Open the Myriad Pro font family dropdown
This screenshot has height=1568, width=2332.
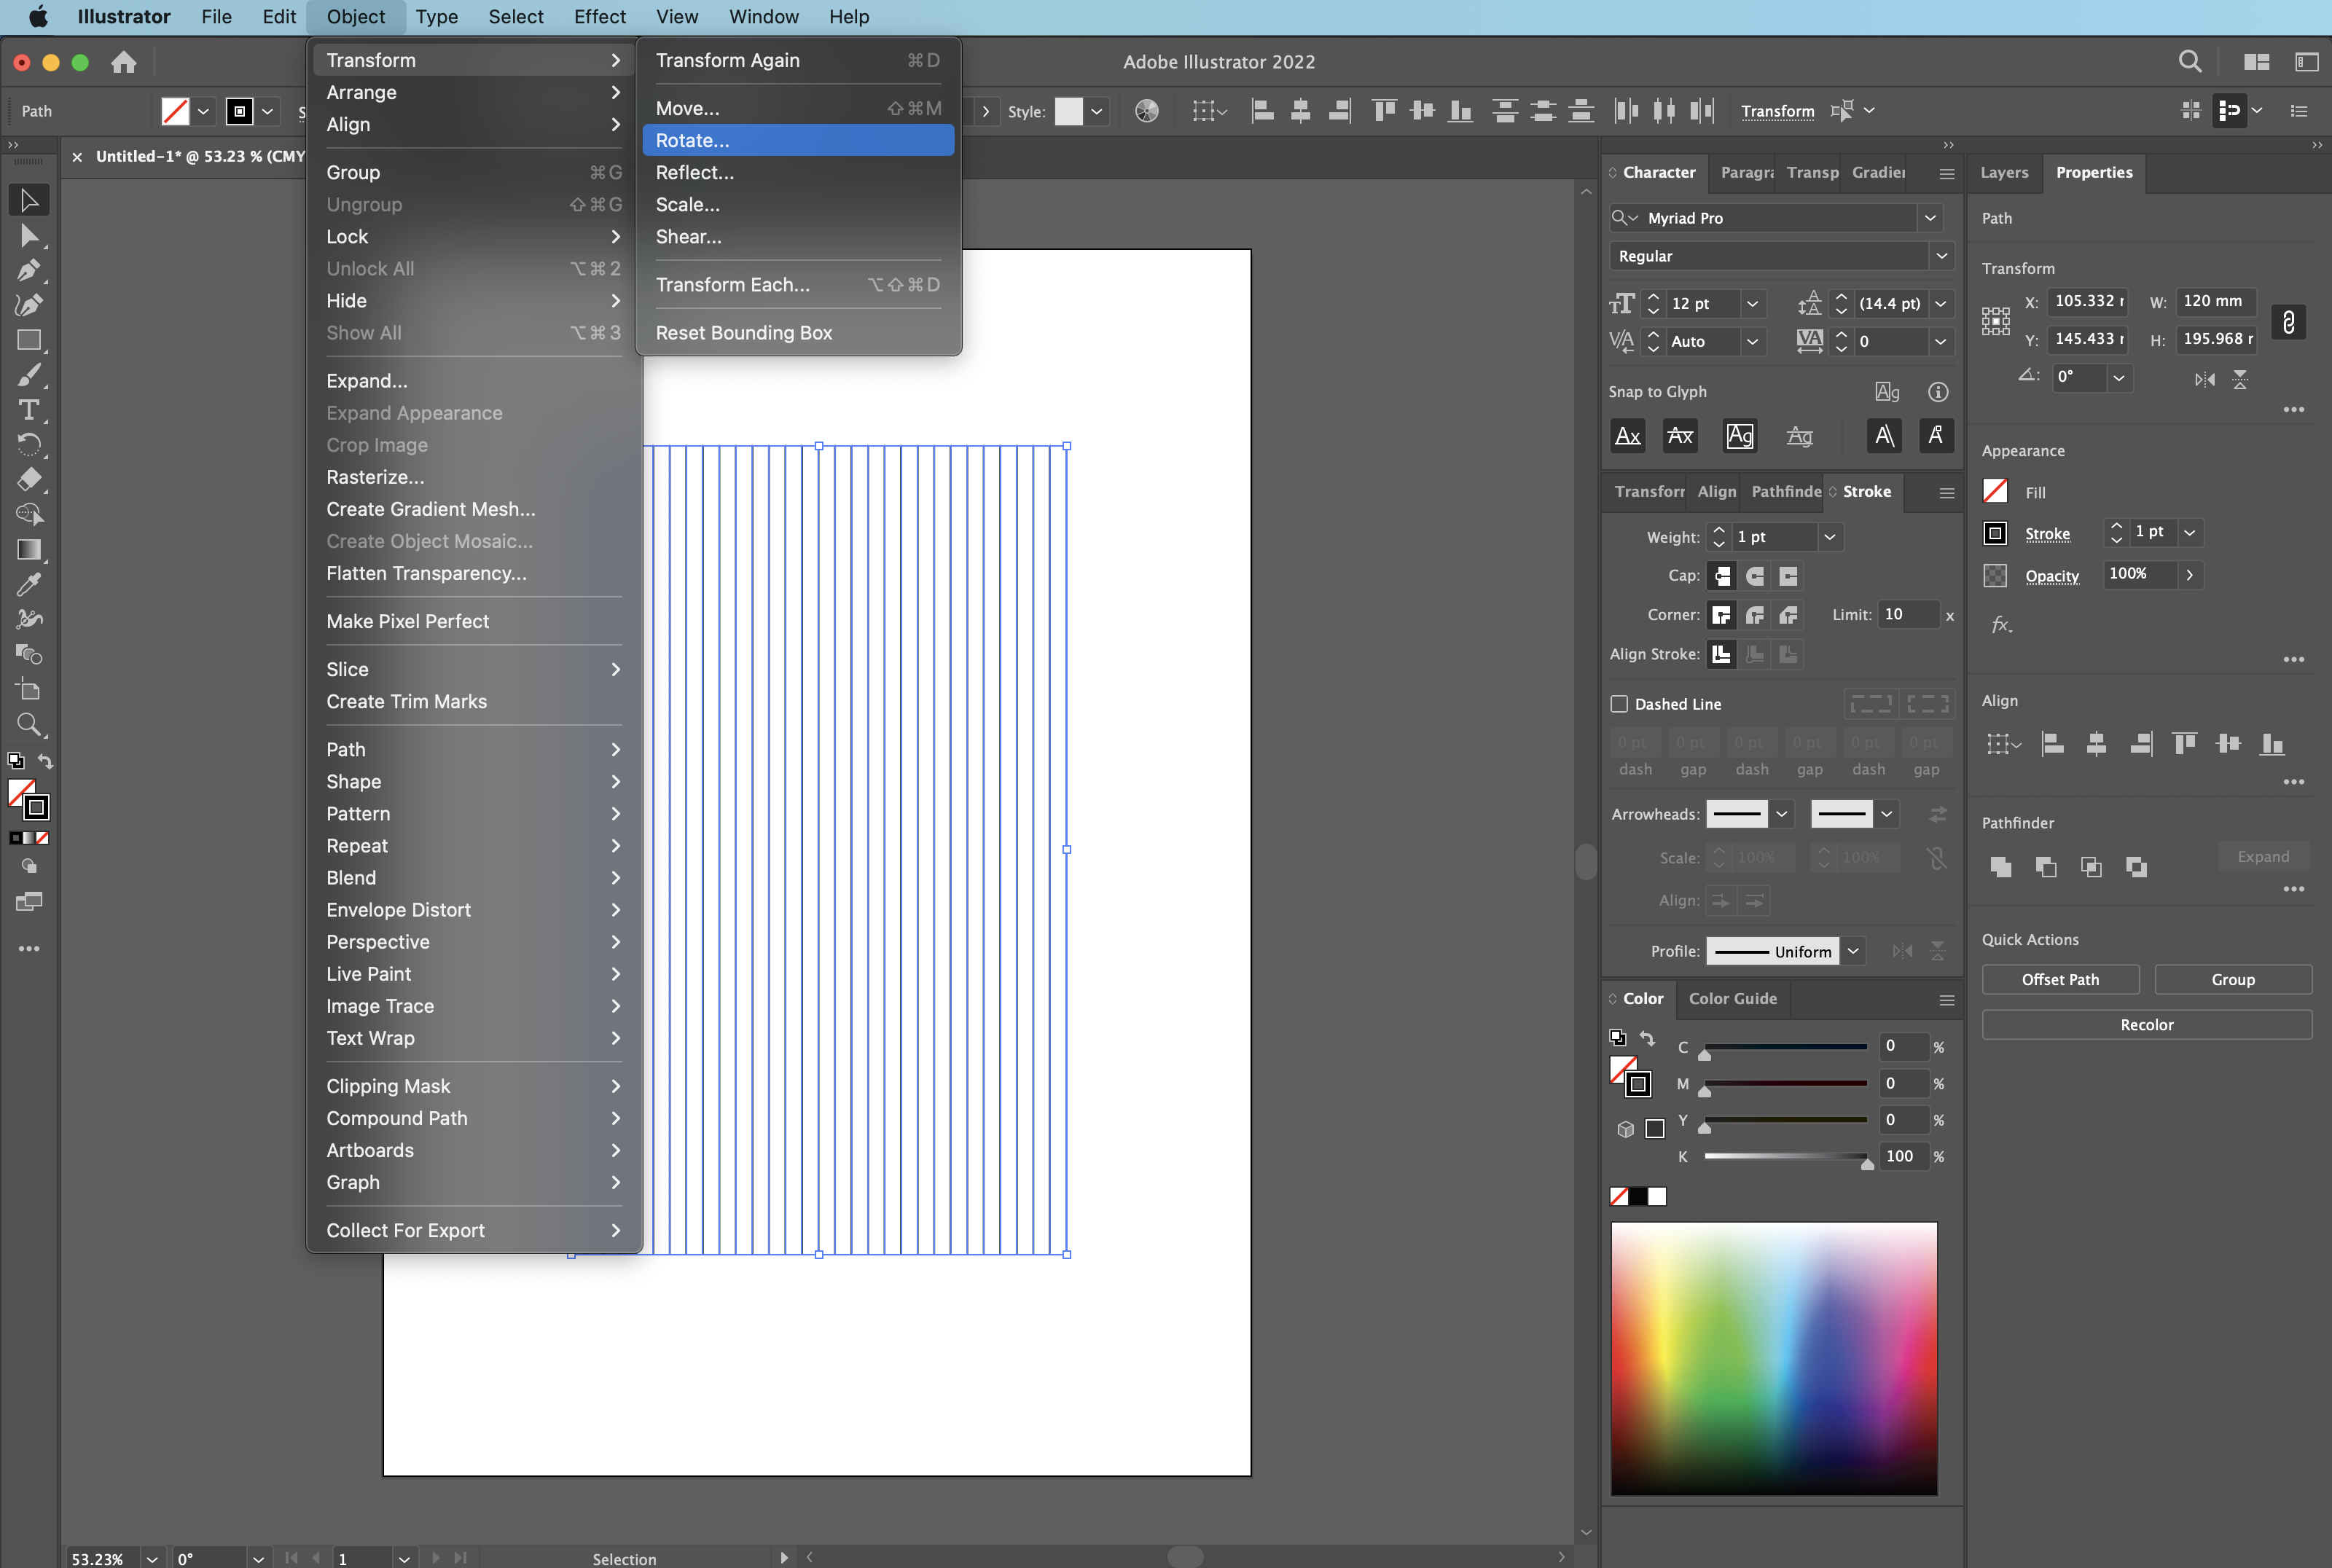click(1930, 218)
